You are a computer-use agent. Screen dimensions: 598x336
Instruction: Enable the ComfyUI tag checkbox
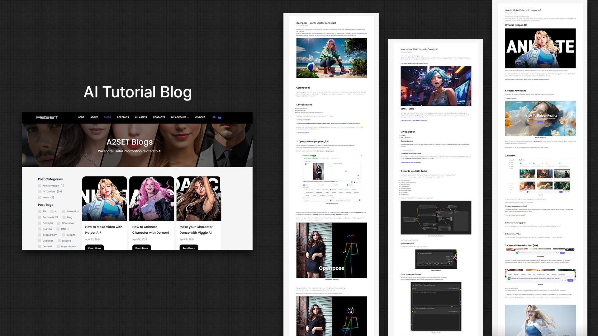40,223
